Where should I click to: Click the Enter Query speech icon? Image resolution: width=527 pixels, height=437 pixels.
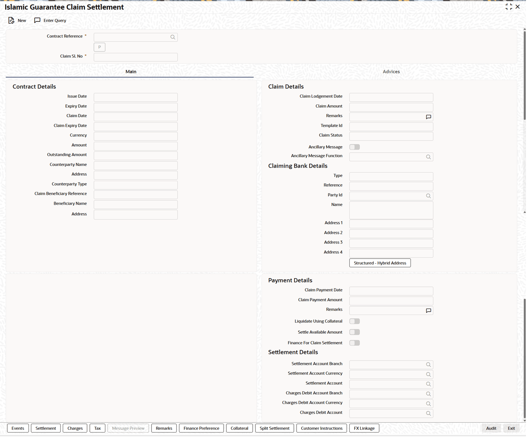coord(37,21)
